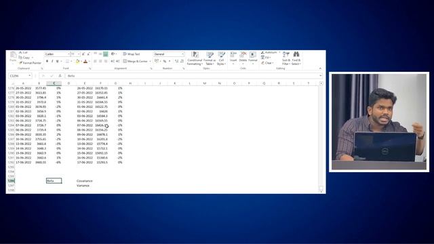
Task: Collapse the ribbon with the caret arrow
Action: tap(320, 68)
